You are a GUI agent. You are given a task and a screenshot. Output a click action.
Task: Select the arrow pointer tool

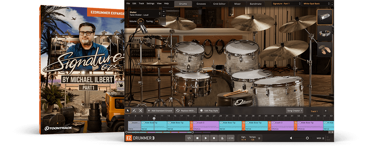pyautogui.click(x=128, y=111)
